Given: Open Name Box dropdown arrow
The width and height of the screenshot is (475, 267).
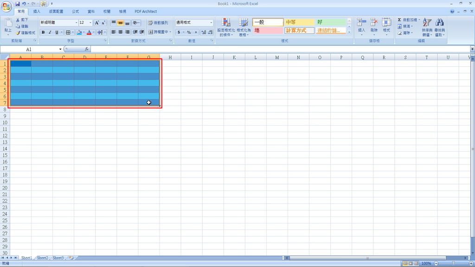Looking at the screenshot, I should point(60,49).
